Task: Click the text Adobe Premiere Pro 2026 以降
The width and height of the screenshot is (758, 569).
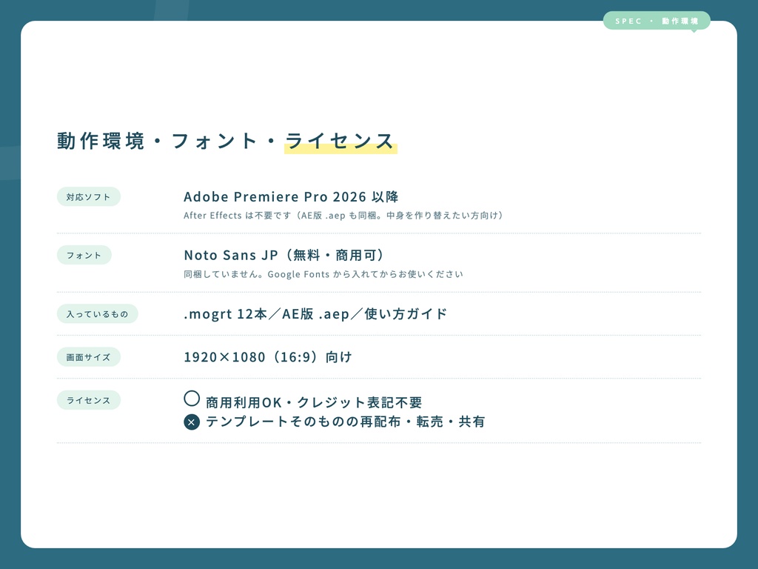Action: click(291, 197)
